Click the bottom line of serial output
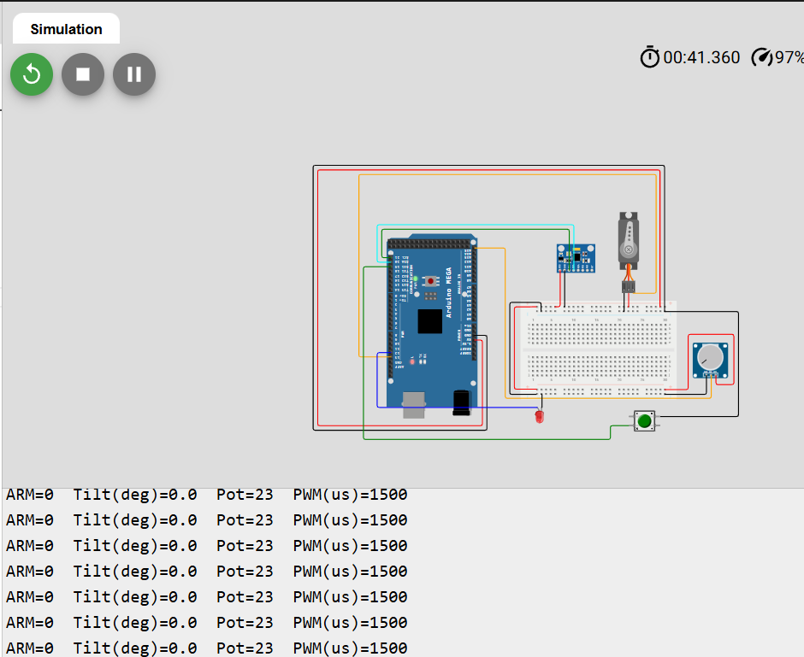 click(206, 648)
